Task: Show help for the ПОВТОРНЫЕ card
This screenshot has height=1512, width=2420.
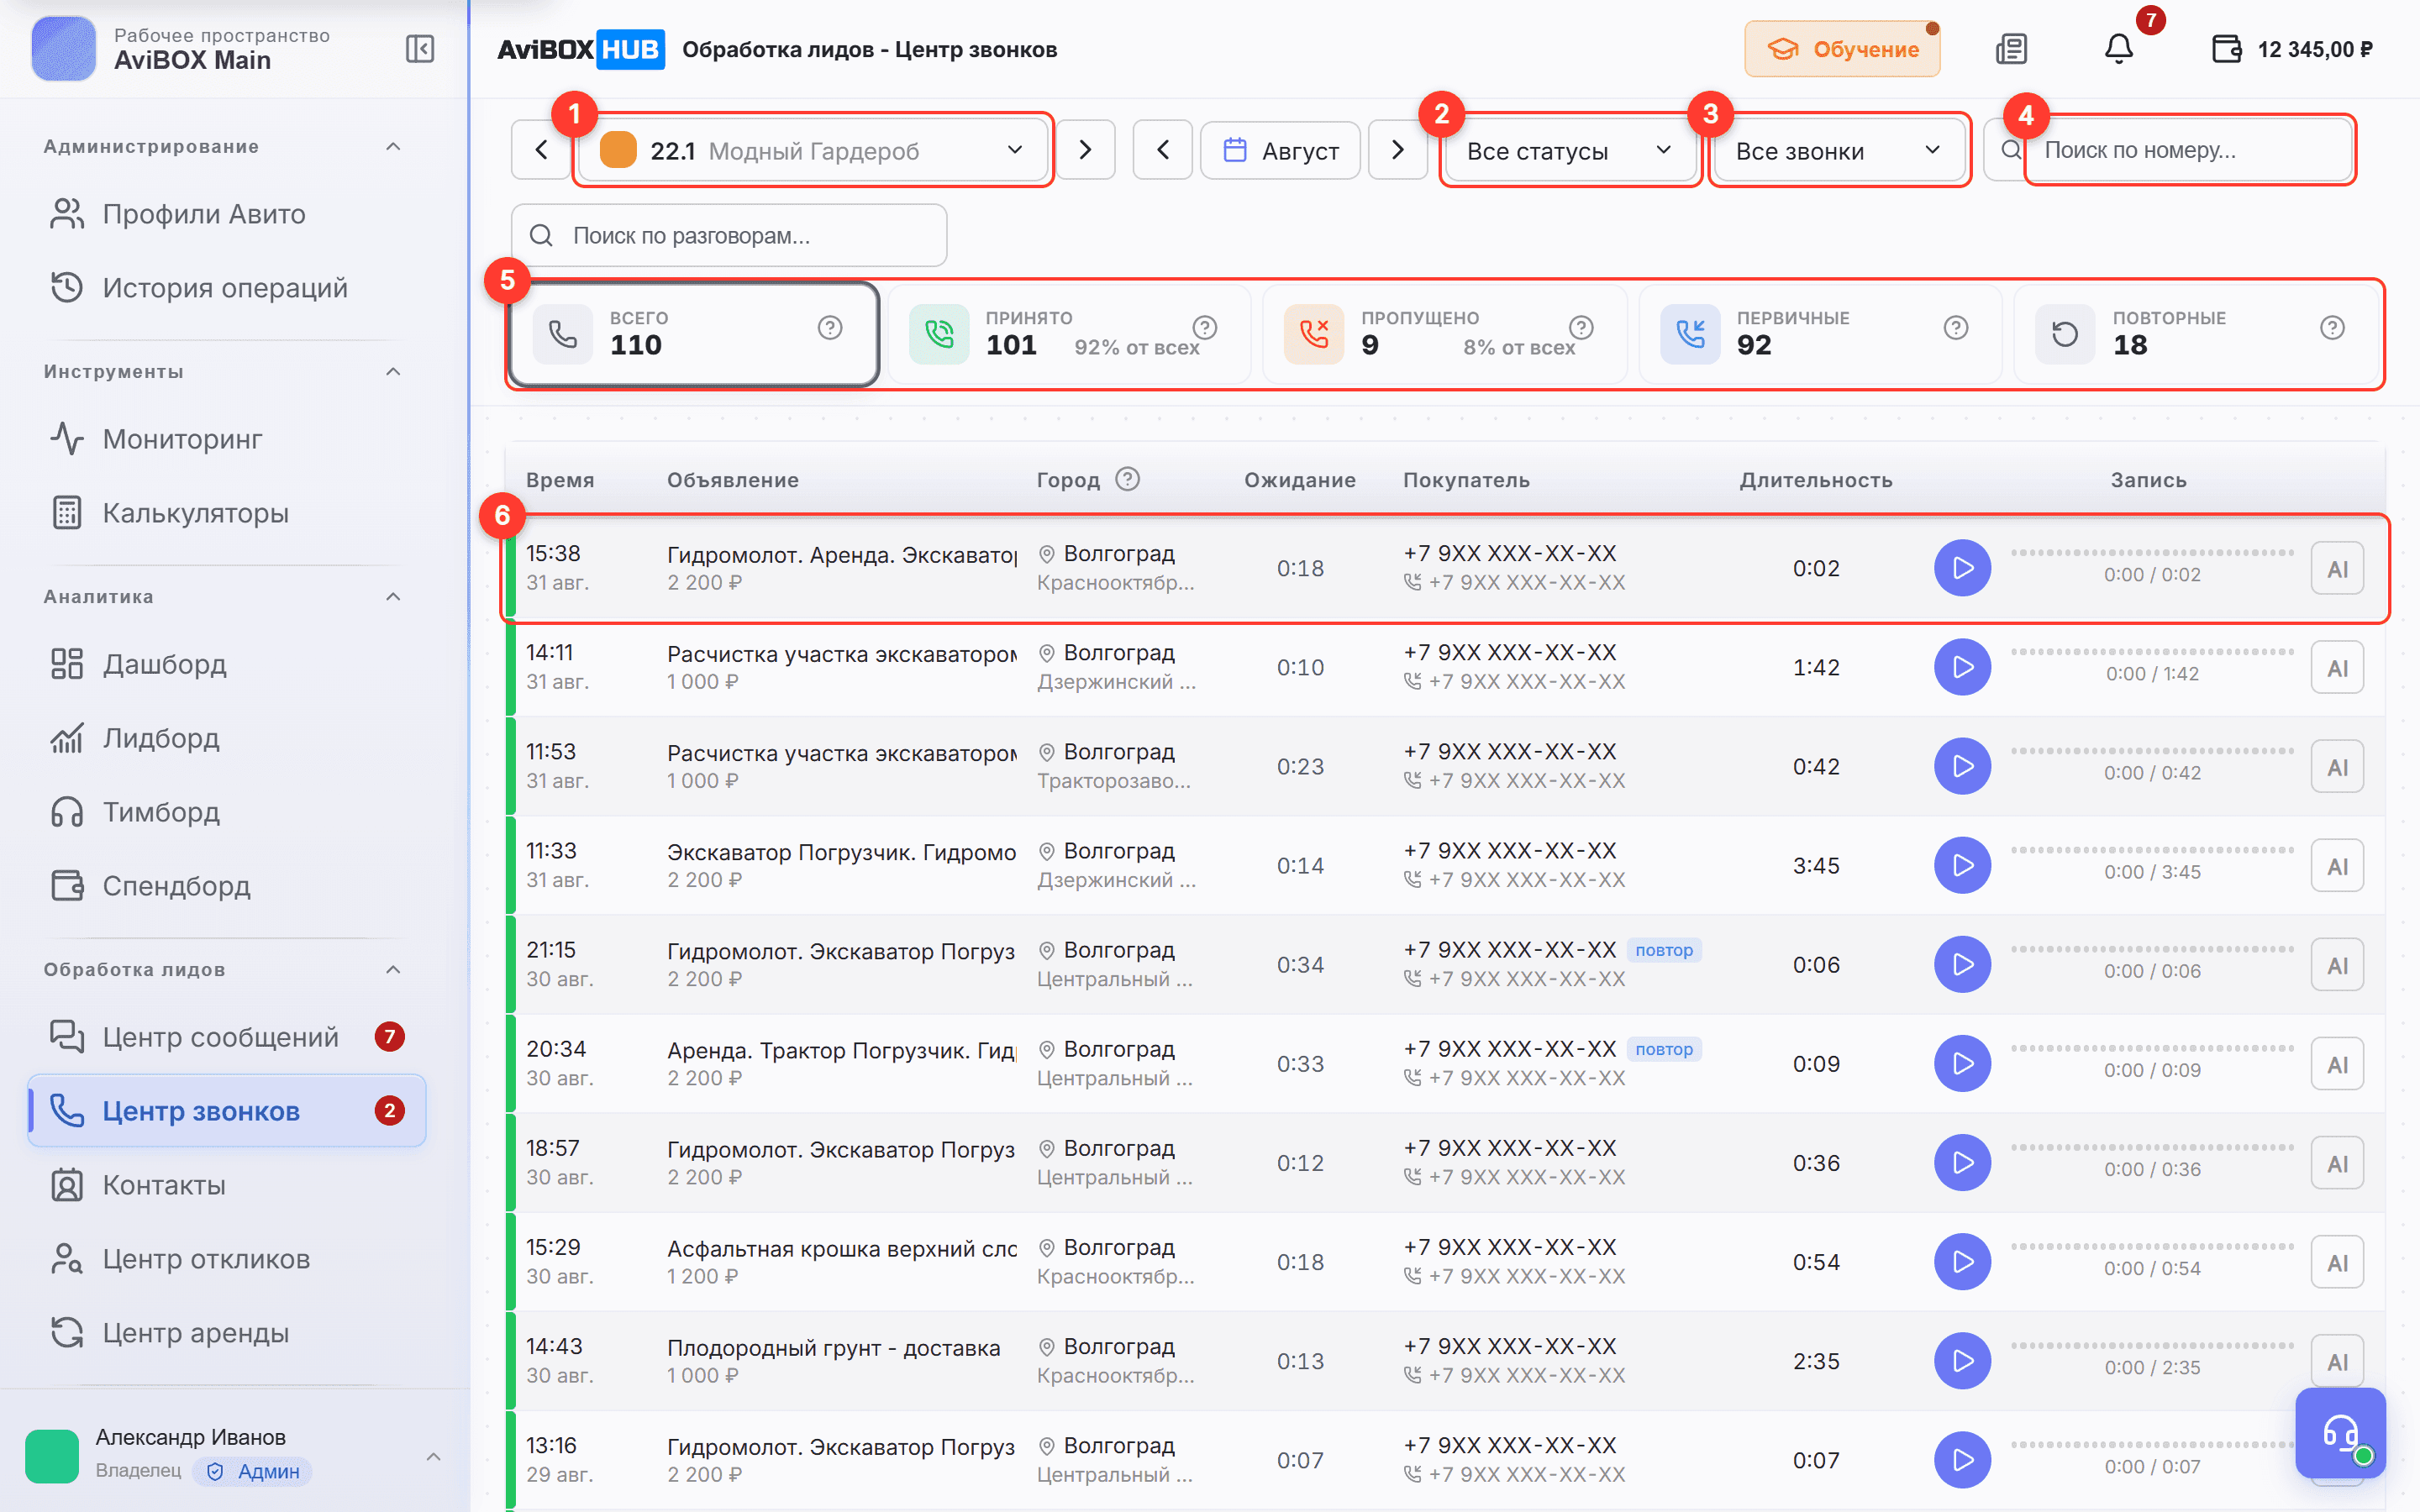Action: (x=2332, y=328)
